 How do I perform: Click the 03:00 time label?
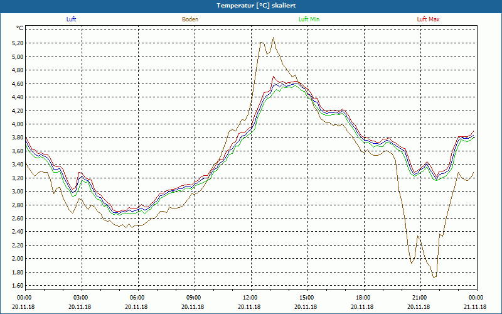click(82, 297)
